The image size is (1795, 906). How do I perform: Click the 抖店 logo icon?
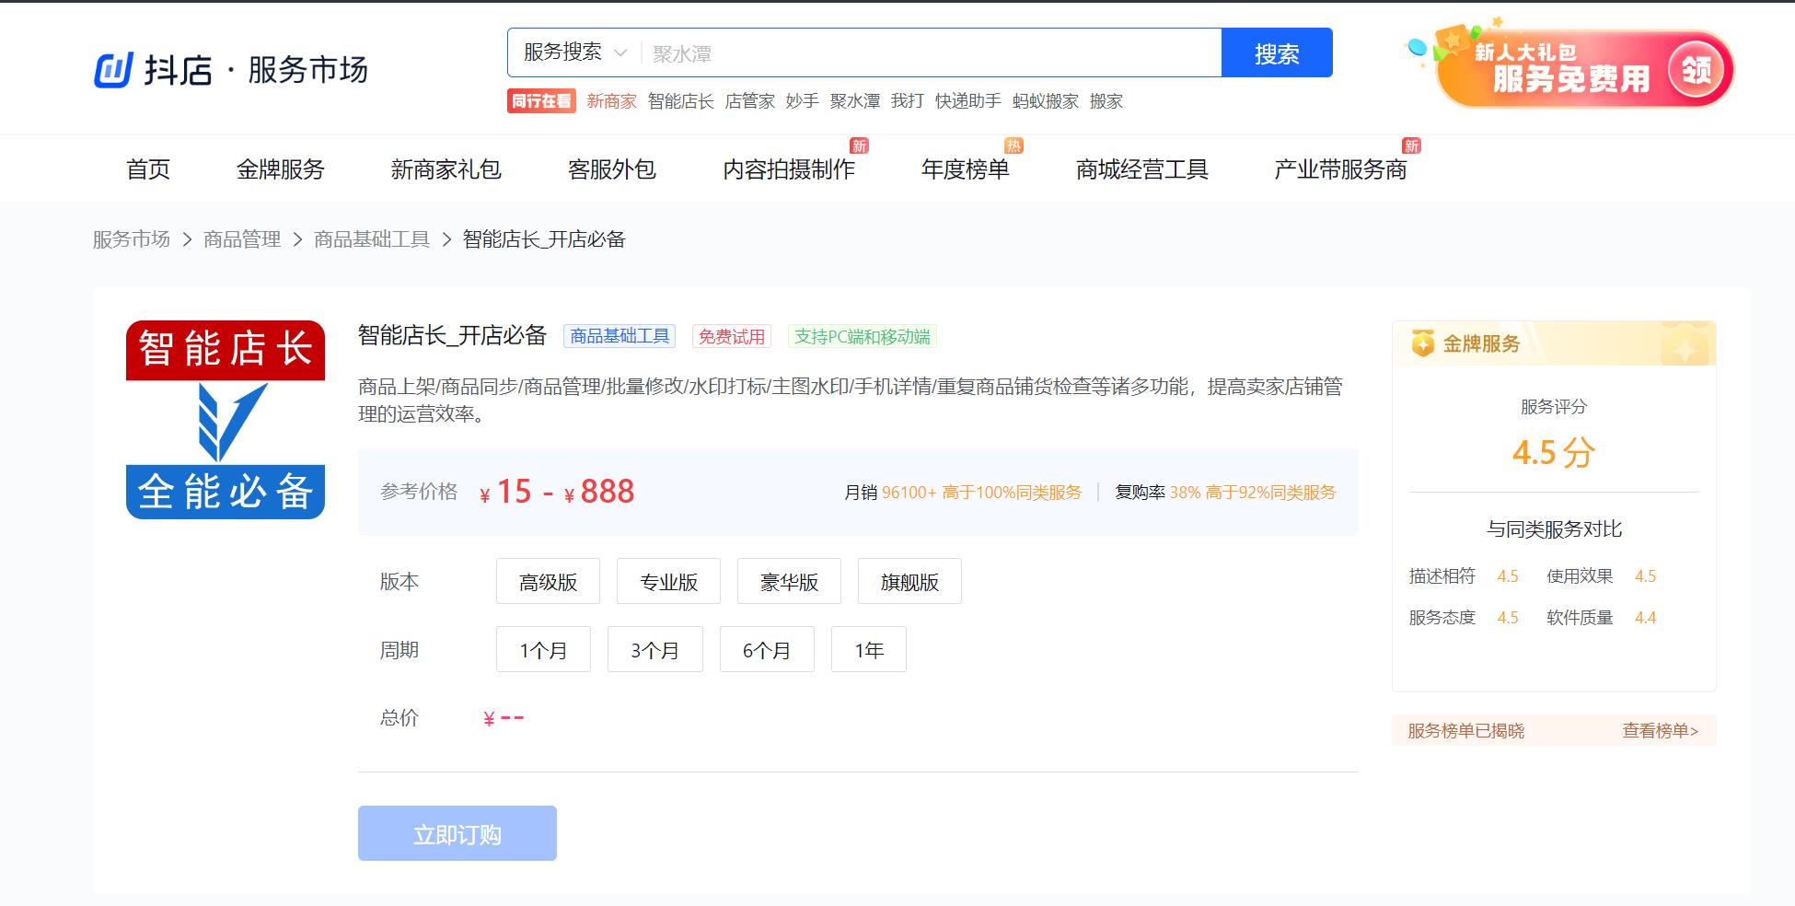113,68
